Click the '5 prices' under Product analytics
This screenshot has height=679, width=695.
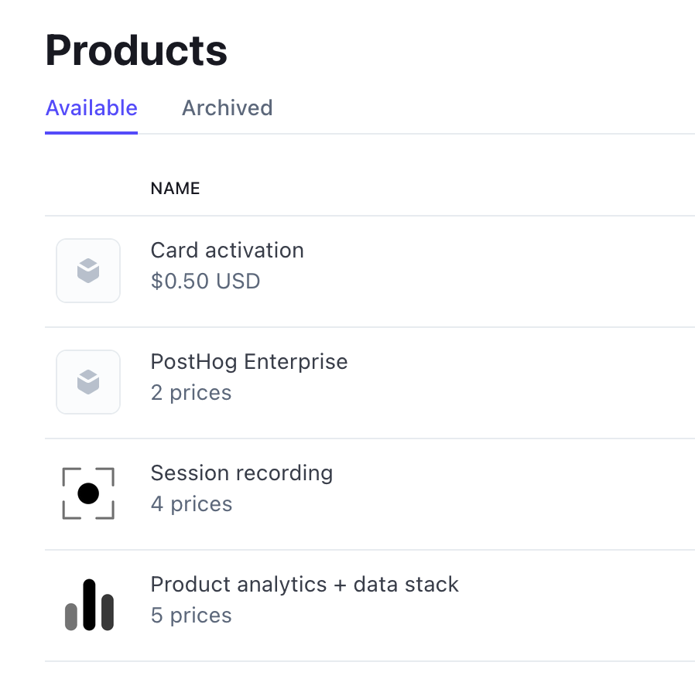coord(191,615)
